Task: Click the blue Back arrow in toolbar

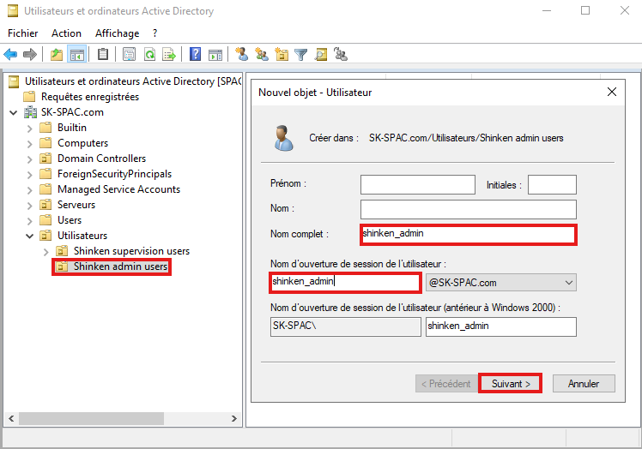Action: pos(11,54)
